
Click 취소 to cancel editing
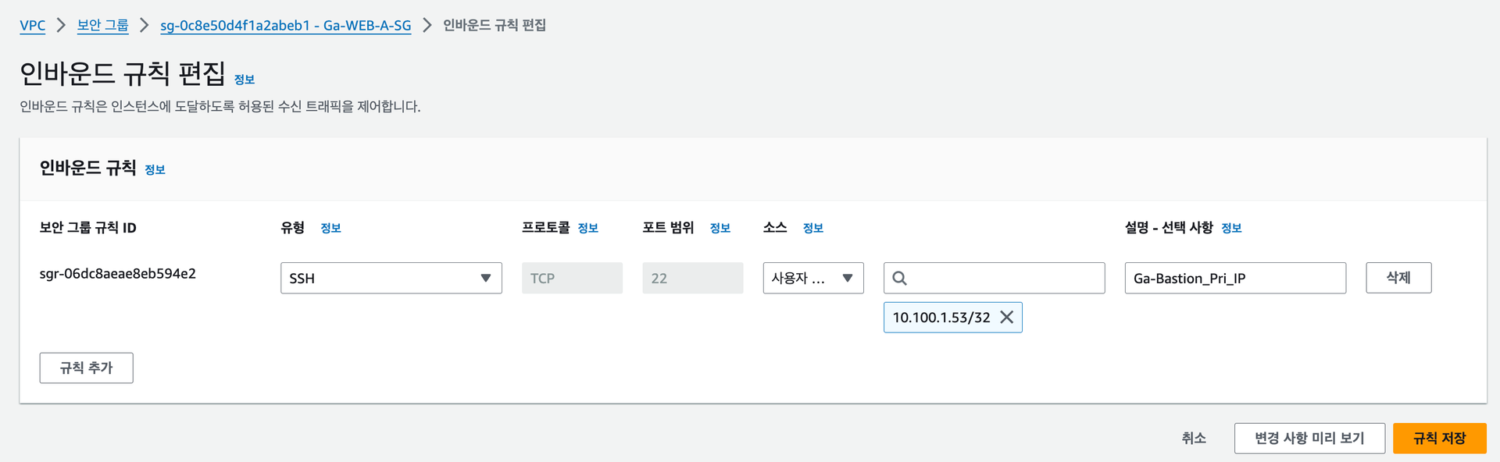[x=1193, y=439]
